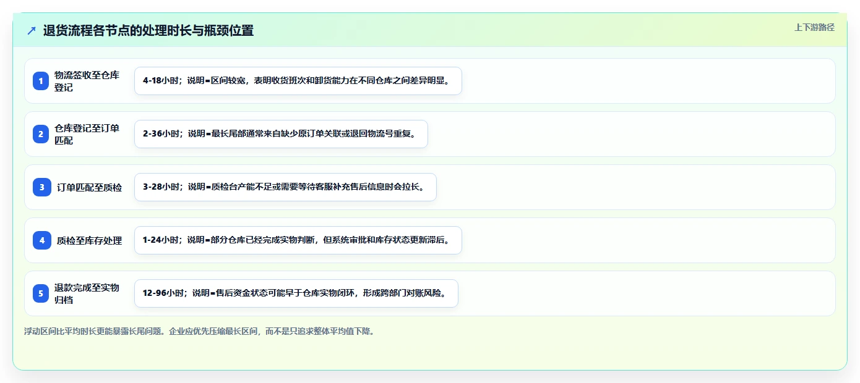Select the label 物流签收至仓库登记

[87, 81]
